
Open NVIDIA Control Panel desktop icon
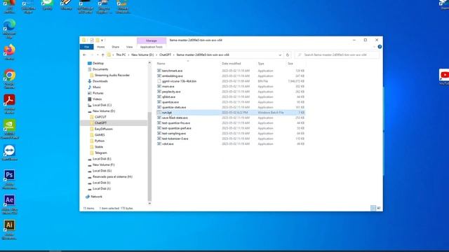tap(9, 129)
